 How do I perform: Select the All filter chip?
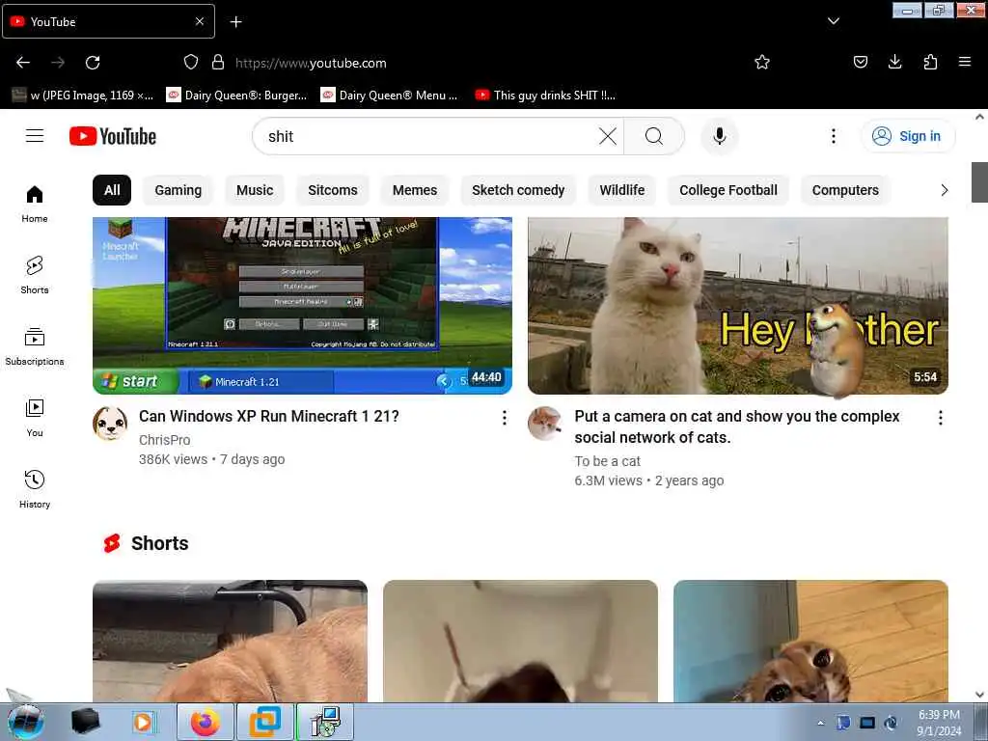112,190
